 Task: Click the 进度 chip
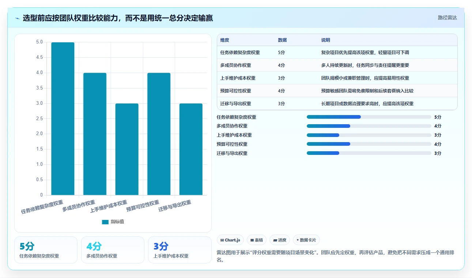280,240
